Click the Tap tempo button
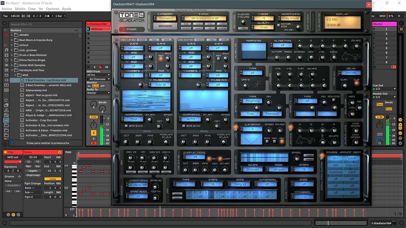This screenshot has height=228, width=406. click(5, 16)
